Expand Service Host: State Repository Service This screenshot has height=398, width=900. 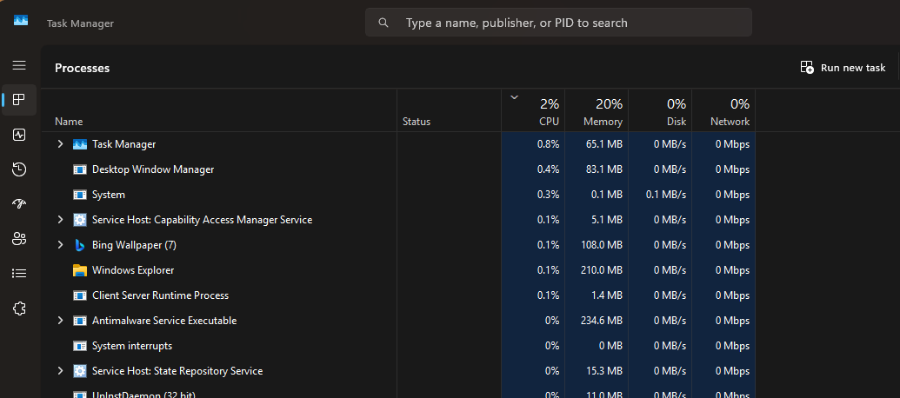pos(60,371)
